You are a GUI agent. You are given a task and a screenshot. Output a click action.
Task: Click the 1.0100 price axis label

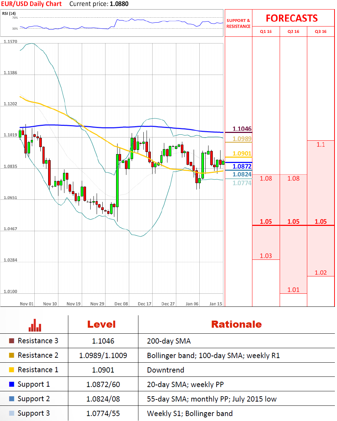coord(10,292)
